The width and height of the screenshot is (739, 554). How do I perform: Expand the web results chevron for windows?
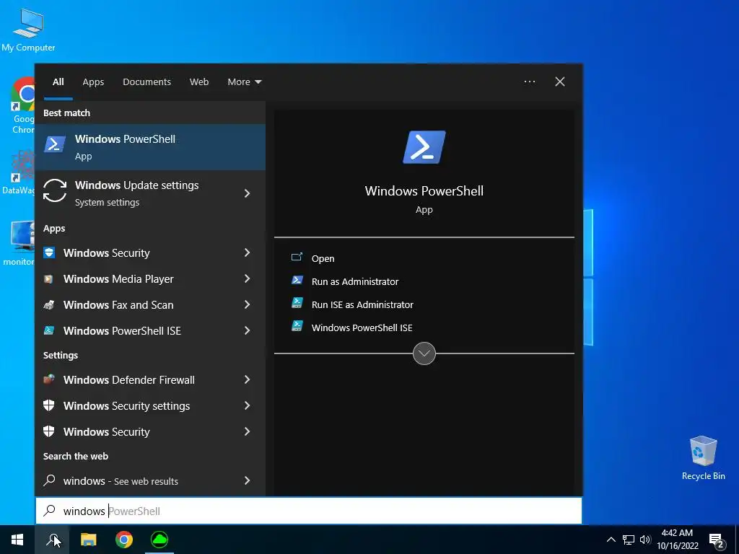pyautogui.click(x=247, y=480)
